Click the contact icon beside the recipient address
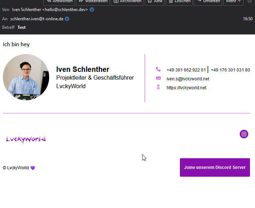The width and height of the screenshot is (255, 208). pyautogui.click(x=67, y=19)
